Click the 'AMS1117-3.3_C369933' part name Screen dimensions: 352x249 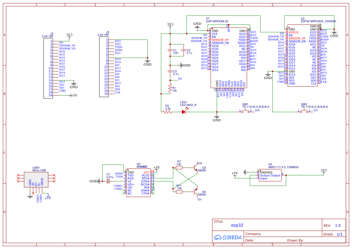(x=283, y=167)
